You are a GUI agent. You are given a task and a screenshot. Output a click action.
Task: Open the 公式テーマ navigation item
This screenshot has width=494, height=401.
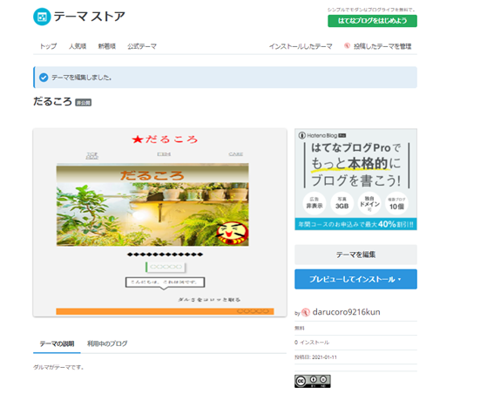pyautogui.click(x=142, y=46)
